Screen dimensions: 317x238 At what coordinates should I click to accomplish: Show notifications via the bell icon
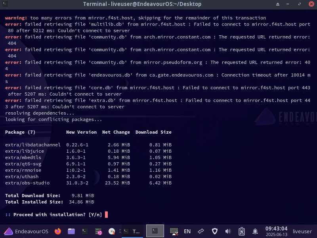tap(255, 231)
